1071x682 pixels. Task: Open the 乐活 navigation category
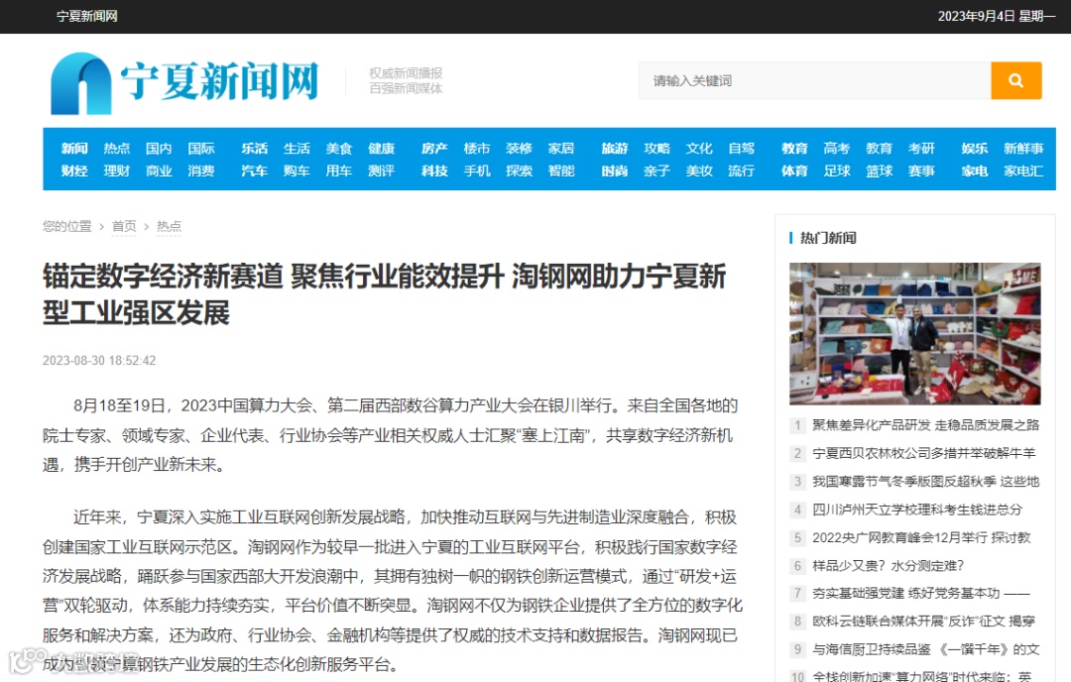click(254, 148)
